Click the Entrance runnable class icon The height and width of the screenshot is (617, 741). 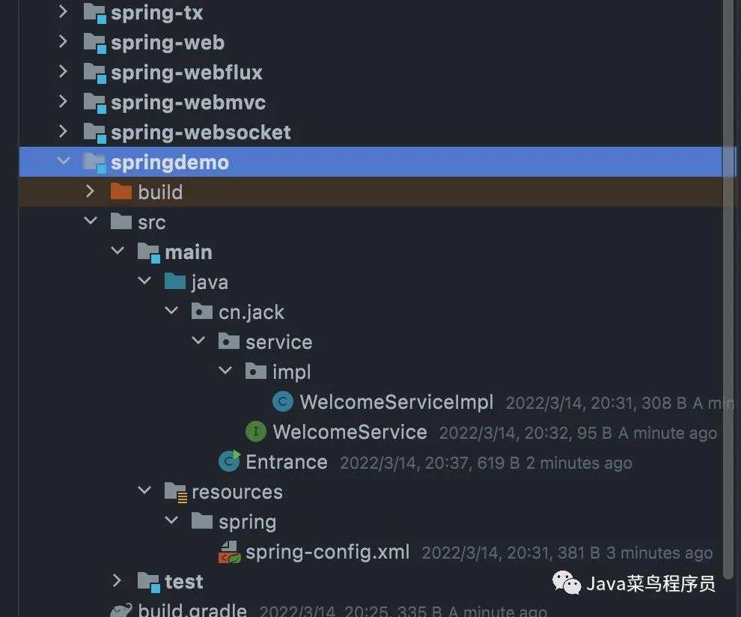[230, 461]
